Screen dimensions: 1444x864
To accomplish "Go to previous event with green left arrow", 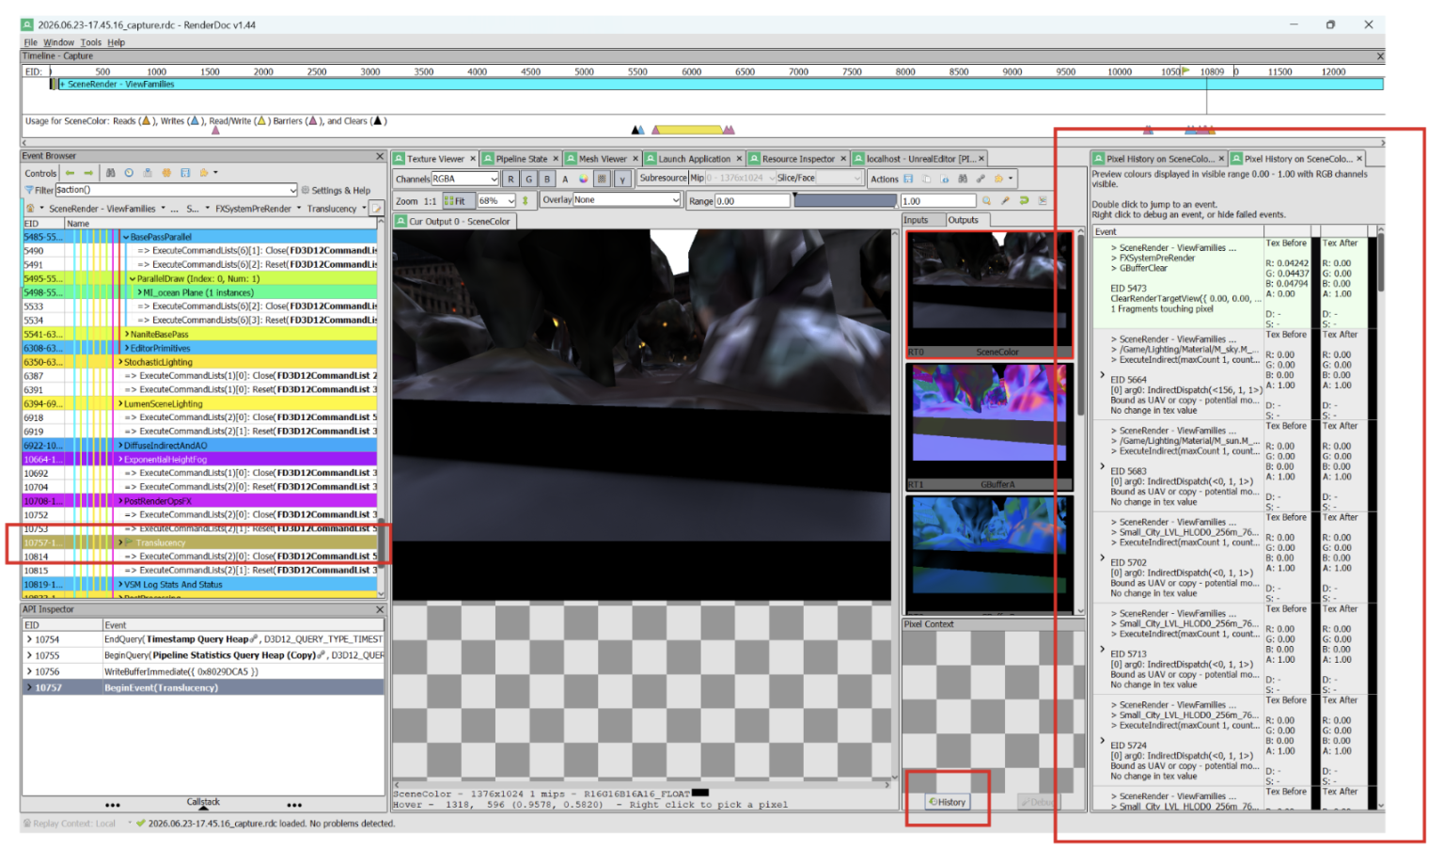I will (70, 173).
